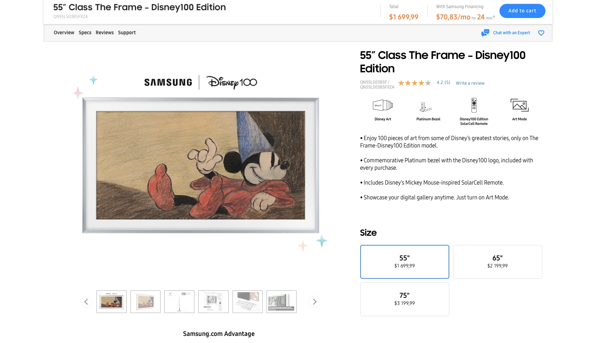Select the last visible gallery thumbnail
This screenshot has width=602, height=343.
pos(281,302)
